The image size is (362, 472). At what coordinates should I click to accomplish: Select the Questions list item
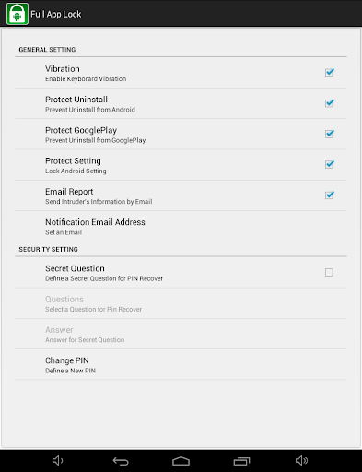(x=181, y=303)
